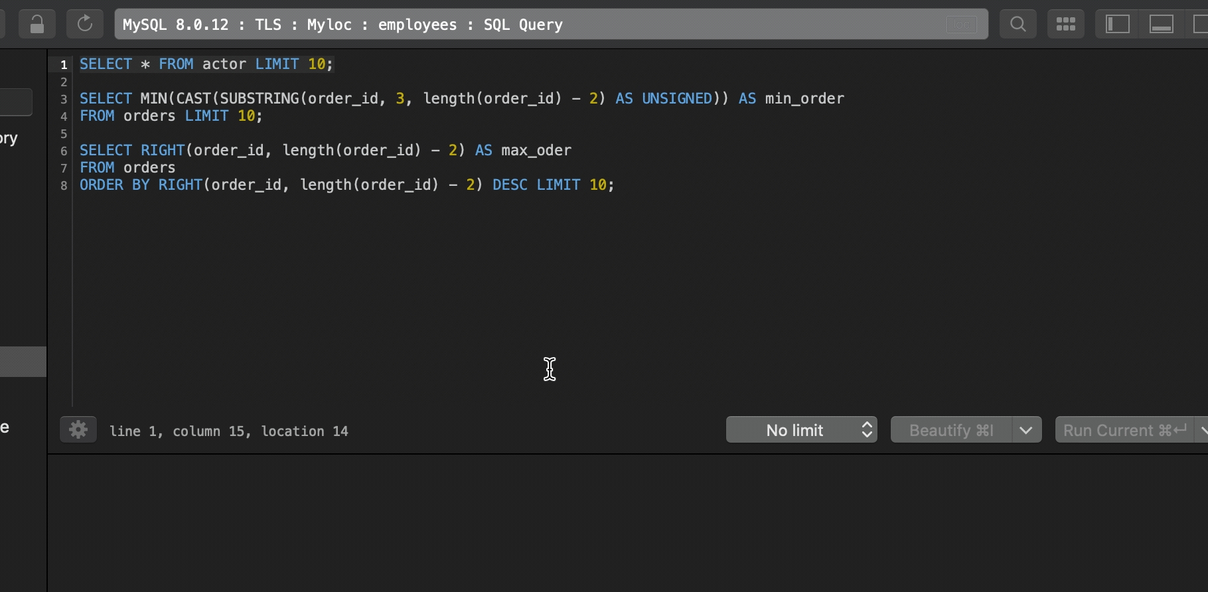Click line number 3 in the gutter
The height and width of the screenshot is (592, 1208).
[64, 100]
